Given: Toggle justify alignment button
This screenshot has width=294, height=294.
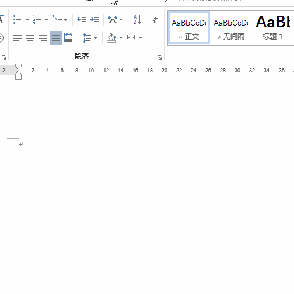Looking at the screenshot, I should point(56,38).
